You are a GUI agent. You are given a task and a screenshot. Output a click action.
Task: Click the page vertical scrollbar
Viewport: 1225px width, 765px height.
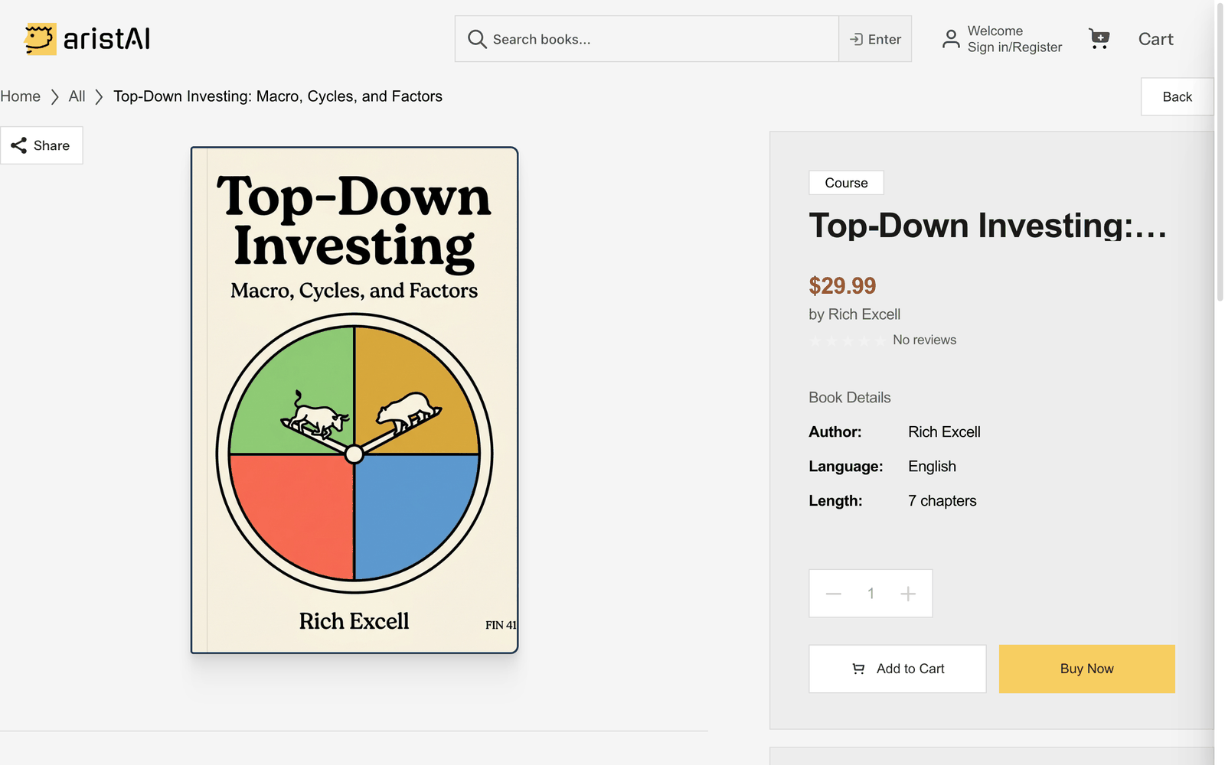pos(1220,153)
